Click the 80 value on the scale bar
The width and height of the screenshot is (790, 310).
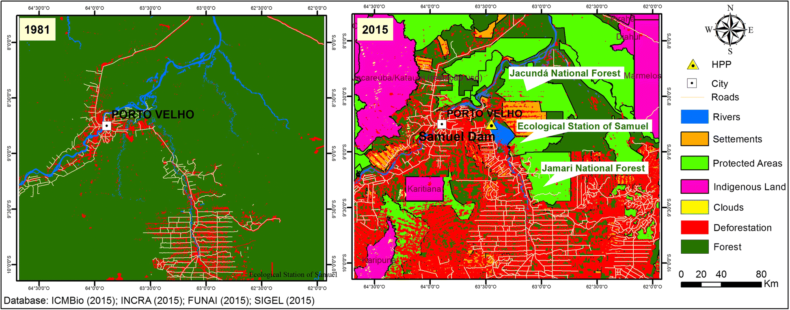tap(761, 274)
